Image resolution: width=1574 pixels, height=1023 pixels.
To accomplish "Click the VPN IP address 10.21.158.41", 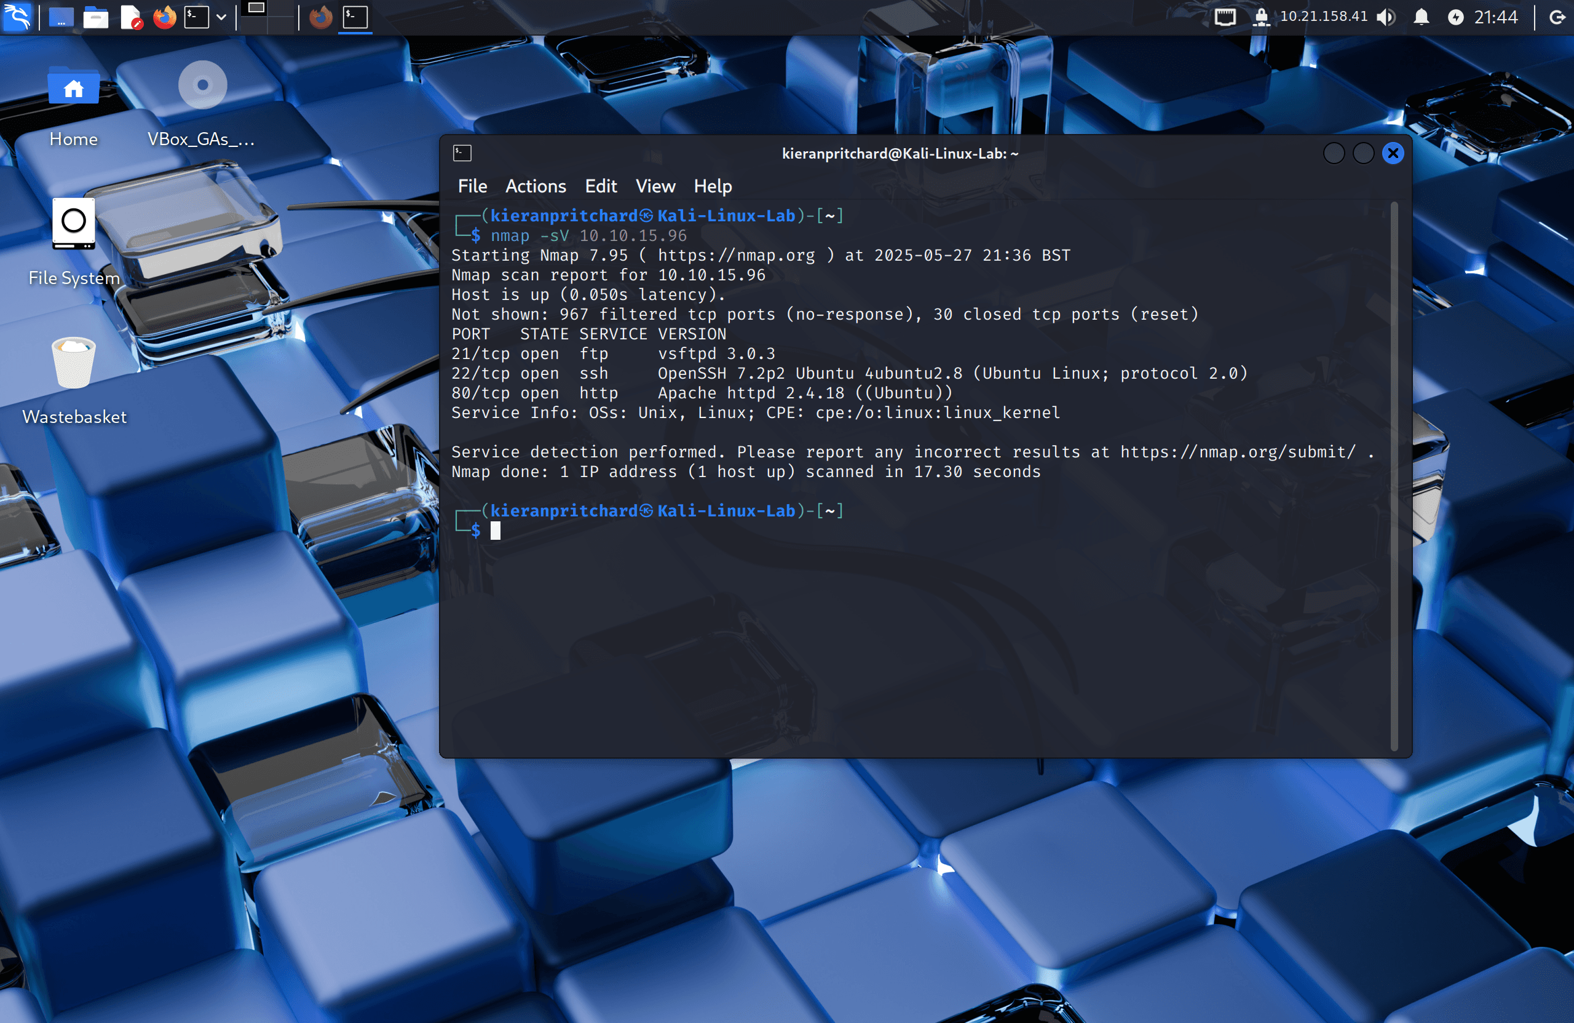I will [1323, 17].
